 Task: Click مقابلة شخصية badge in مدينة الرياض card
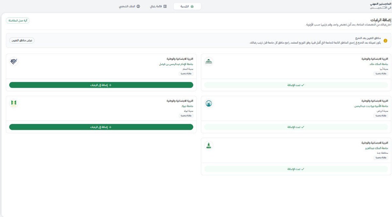click(x=381, y=116)
